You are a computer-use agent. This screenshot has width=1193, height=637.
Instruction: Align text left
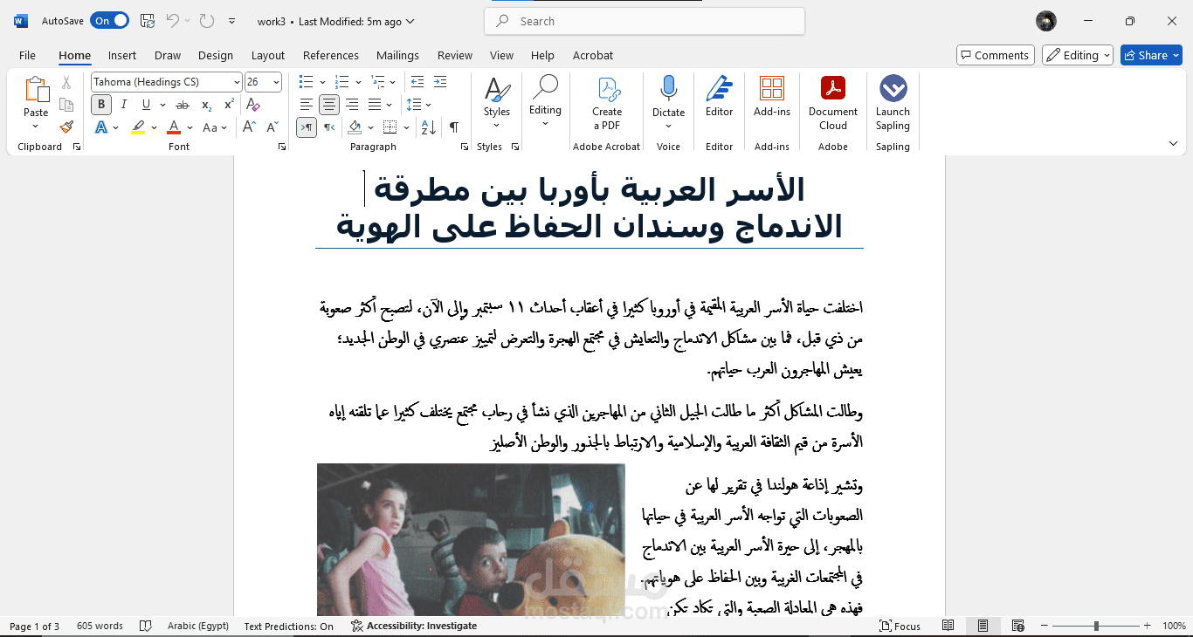(307, 105)
